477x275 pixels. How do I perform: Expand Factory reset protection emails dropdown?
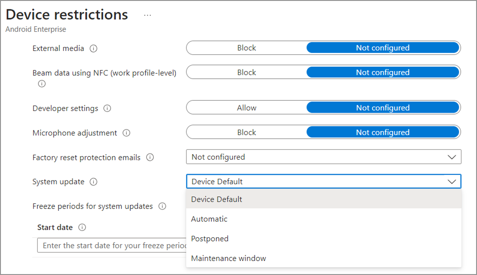coord(324,157)
